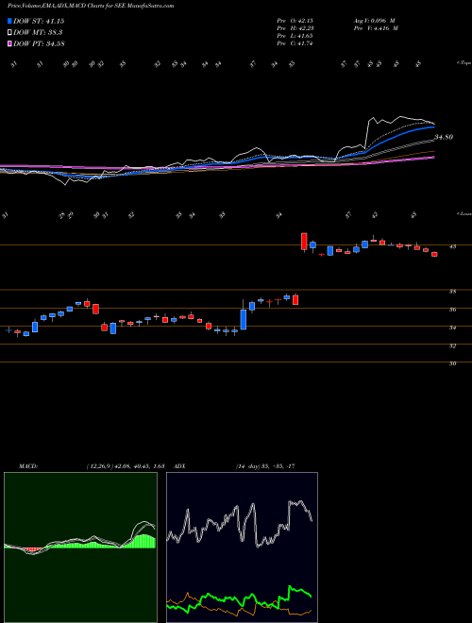Click the 'MACD:' panel heading
Image resolution: width=472 pixels, height=623 pixels.
[x=27, y=465]
